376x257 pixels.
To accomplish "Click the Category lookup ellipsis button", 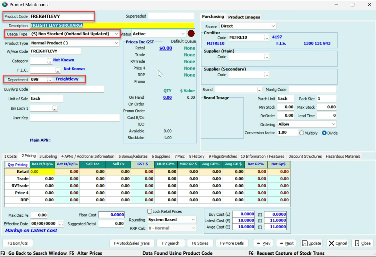I will point(49,61).
